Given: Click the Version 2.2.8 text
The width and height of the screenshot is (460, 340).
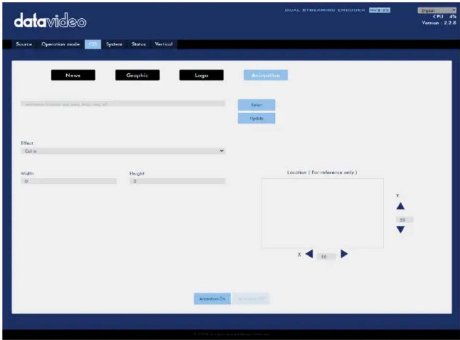Looking at the screenshot, I should (x=439, y=23).
